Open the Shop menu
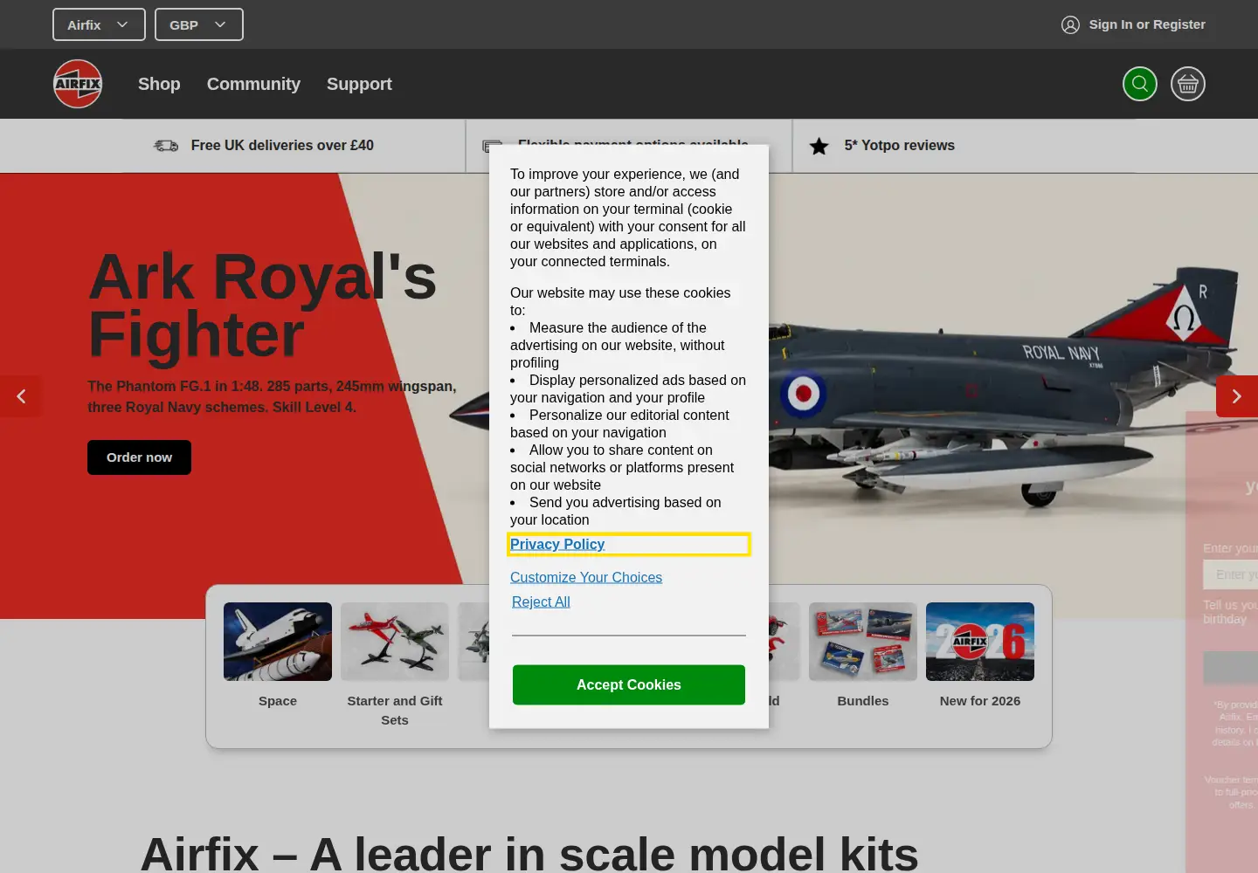The width and height of the screenshot is (1258, 873). [159, 84]
